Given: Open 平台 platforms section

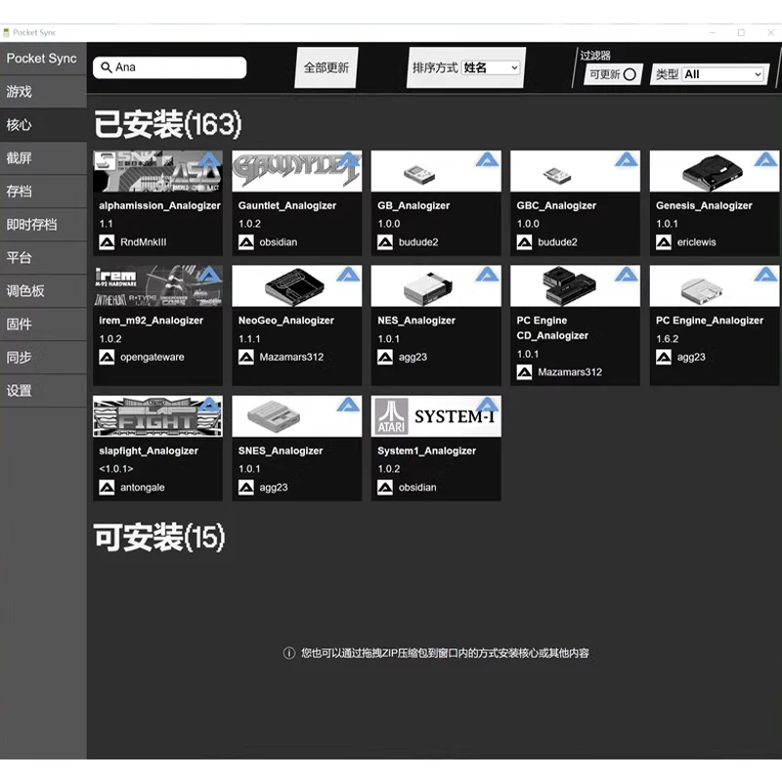Looking at the screenshot, I should pos(43,258).
